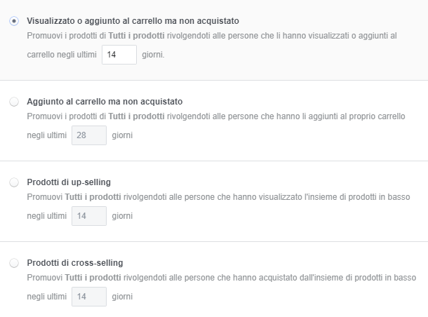
Task: Click 'Tutti i prodotti' in the 'Aggiunto al carrello' description
Action: [138, 116]
